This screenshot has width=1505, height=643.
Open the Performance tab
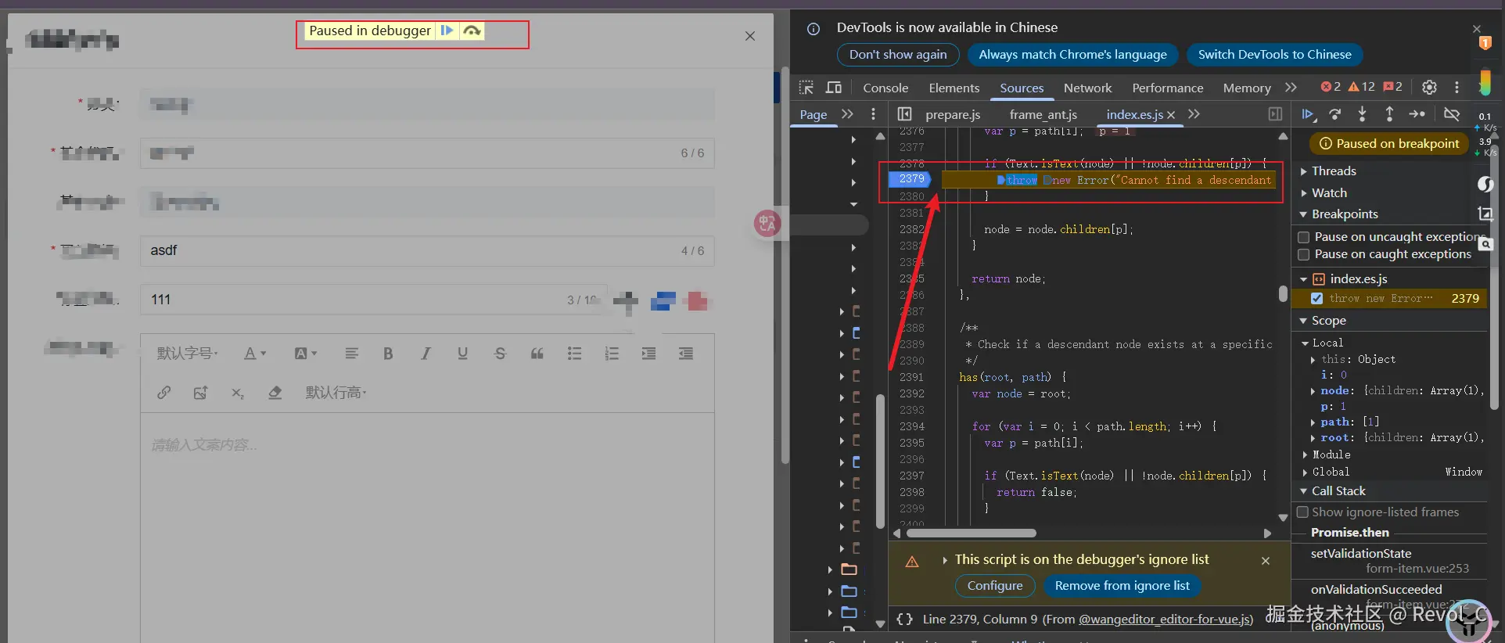[1167, 88]
